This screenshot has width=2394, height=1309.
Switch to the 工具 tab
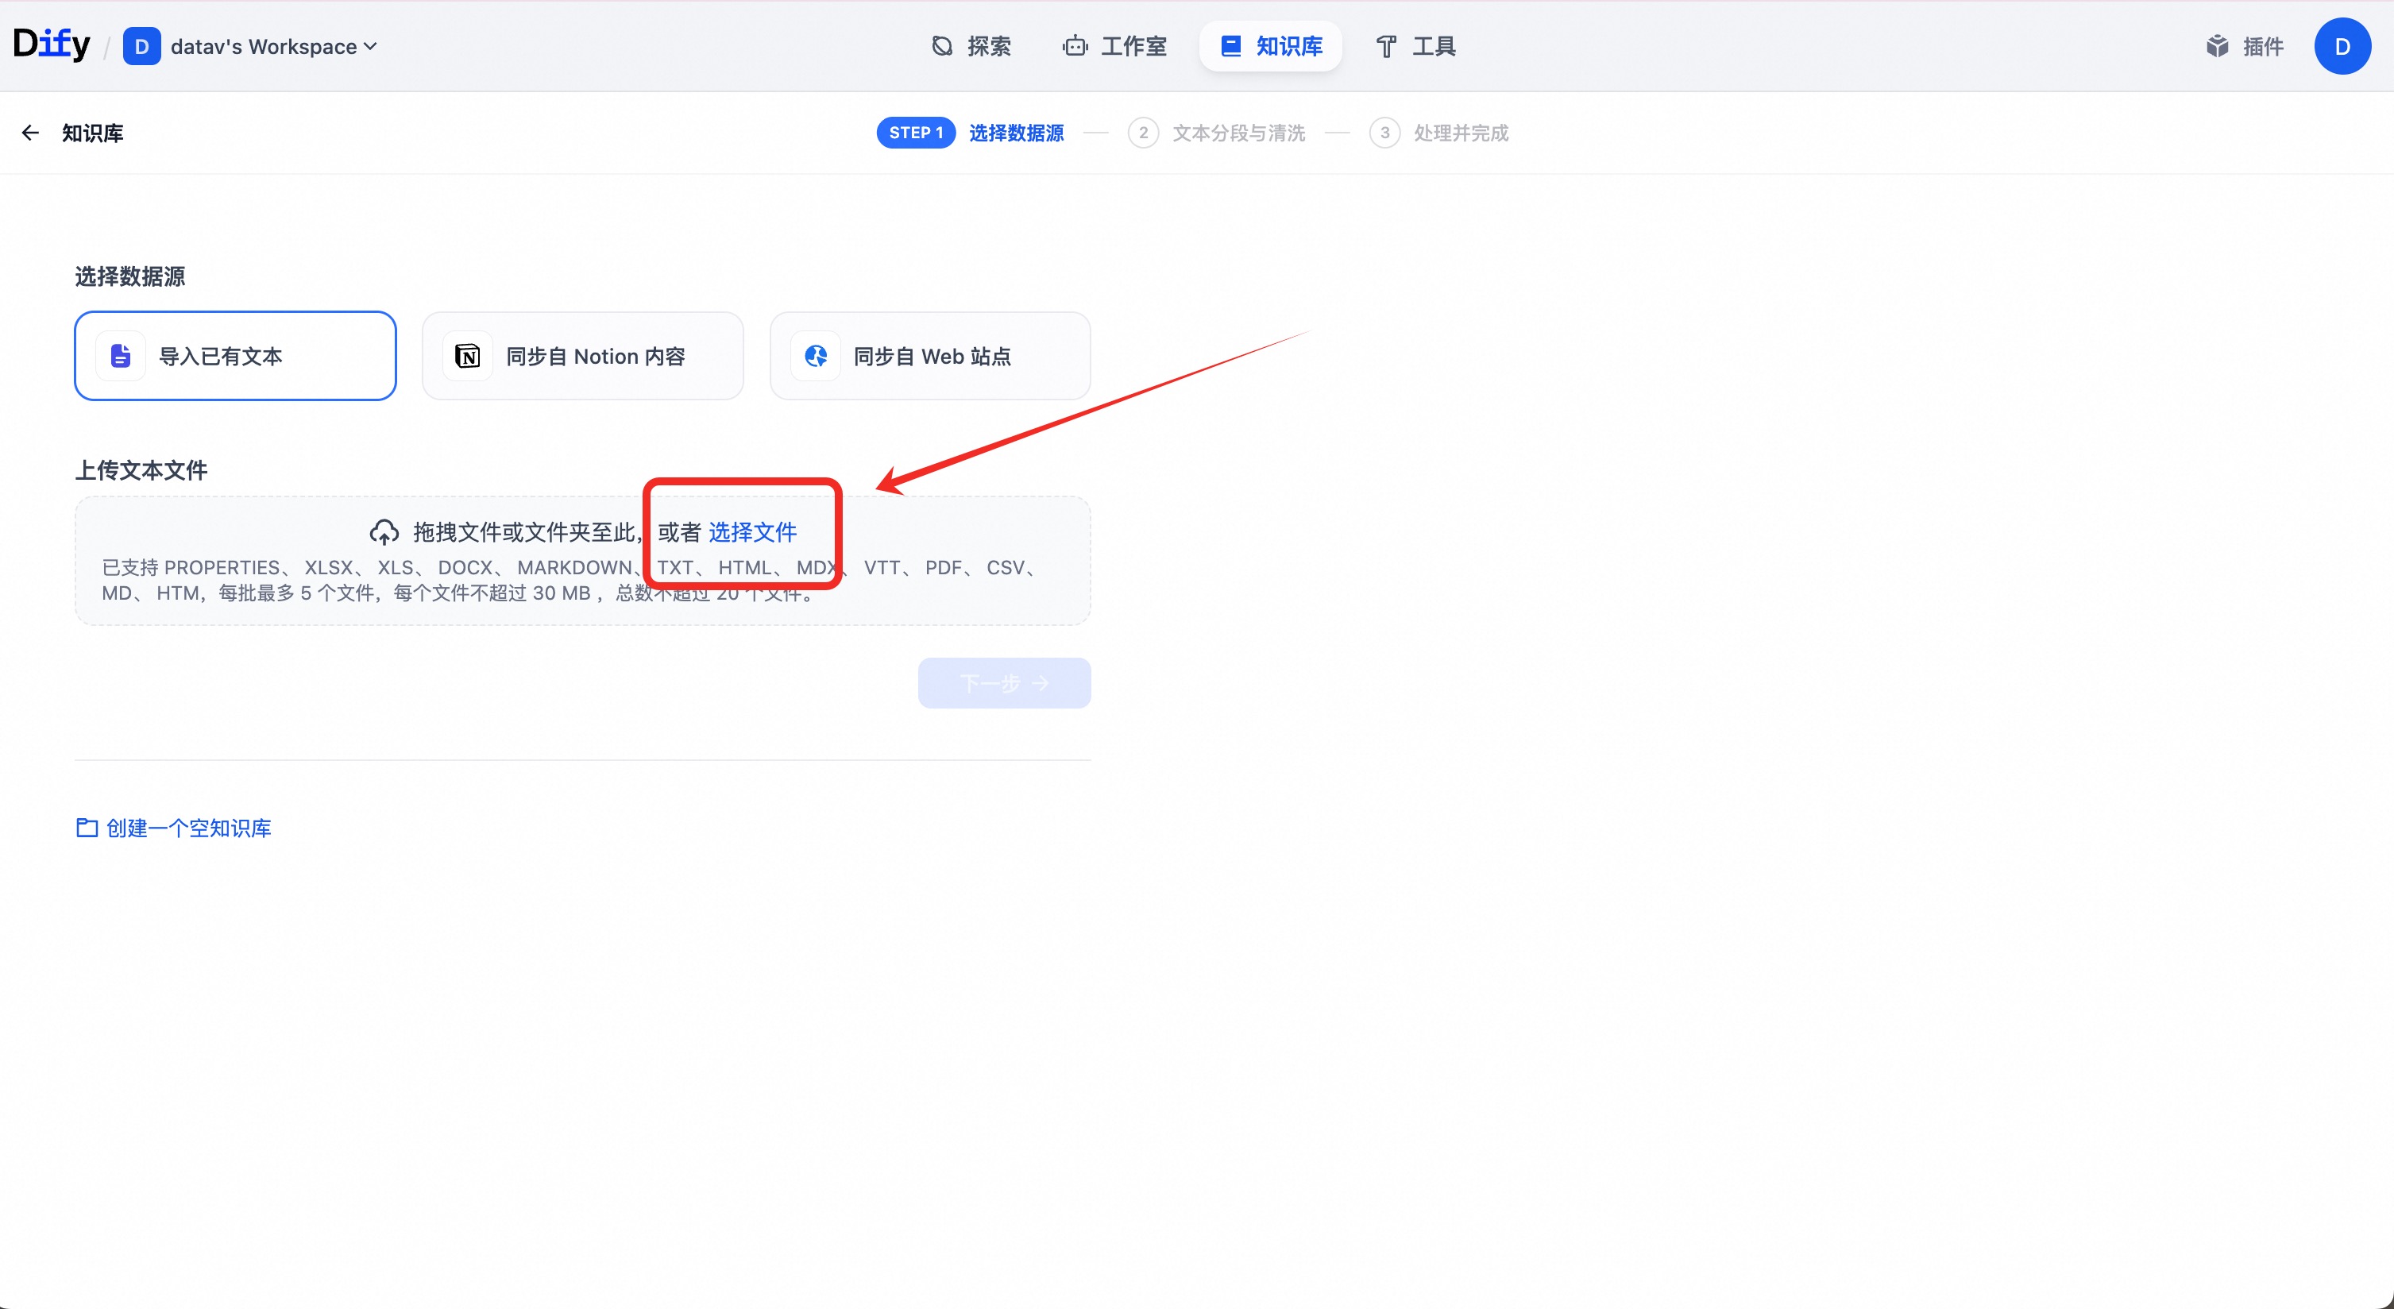coord(1415,46)
